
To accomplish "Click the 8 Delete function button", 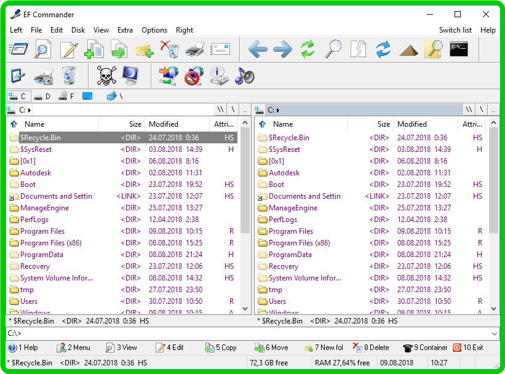I will click(371, 348).
